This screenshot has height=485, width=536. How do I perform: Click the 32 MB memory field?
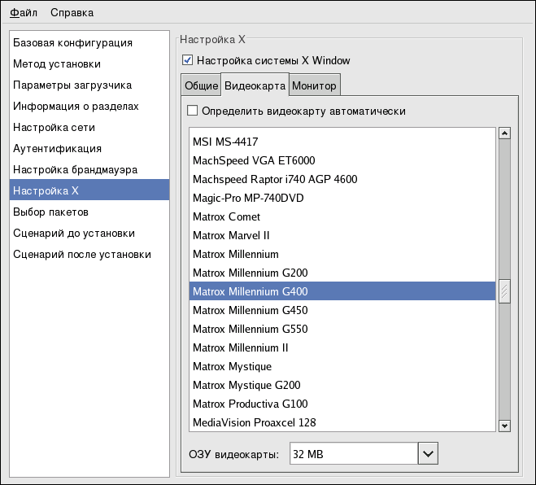click(353, 452)
